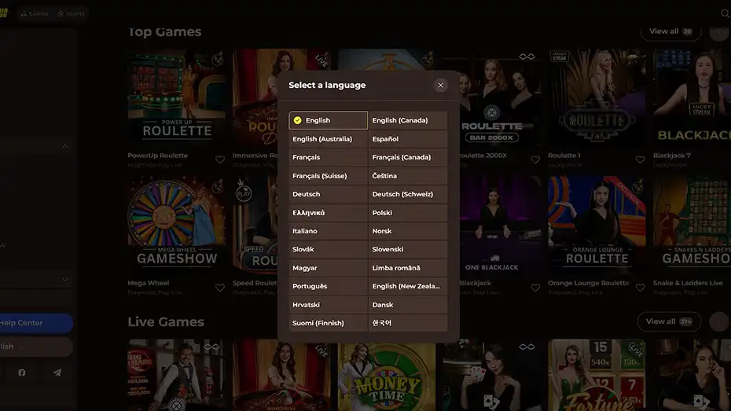Select Slovák language

pyautogui.click(x=329, y=249)
